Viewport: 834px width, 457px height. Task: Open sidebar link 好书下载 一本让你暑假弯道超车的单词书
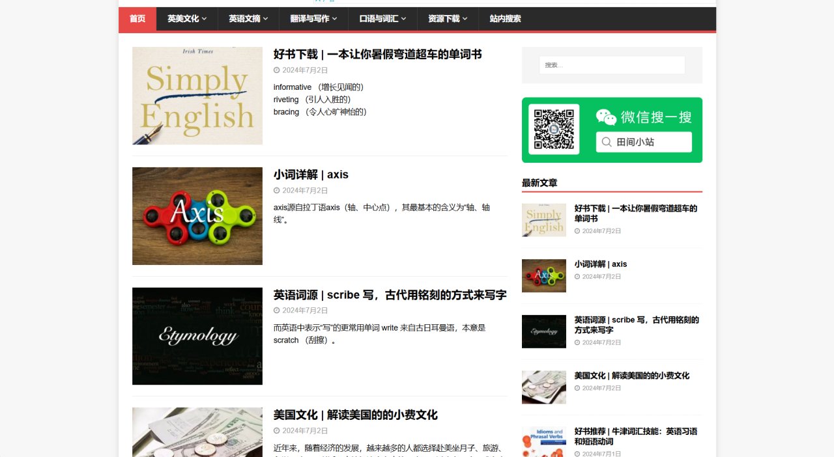tap(635, 214)
